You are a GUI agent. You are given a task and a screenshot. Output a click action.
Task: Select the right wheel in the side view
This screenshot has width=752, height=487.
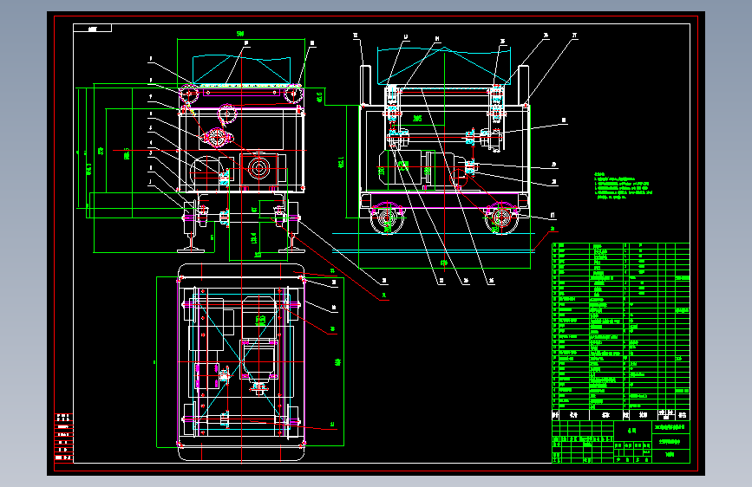tap(501, 218)
